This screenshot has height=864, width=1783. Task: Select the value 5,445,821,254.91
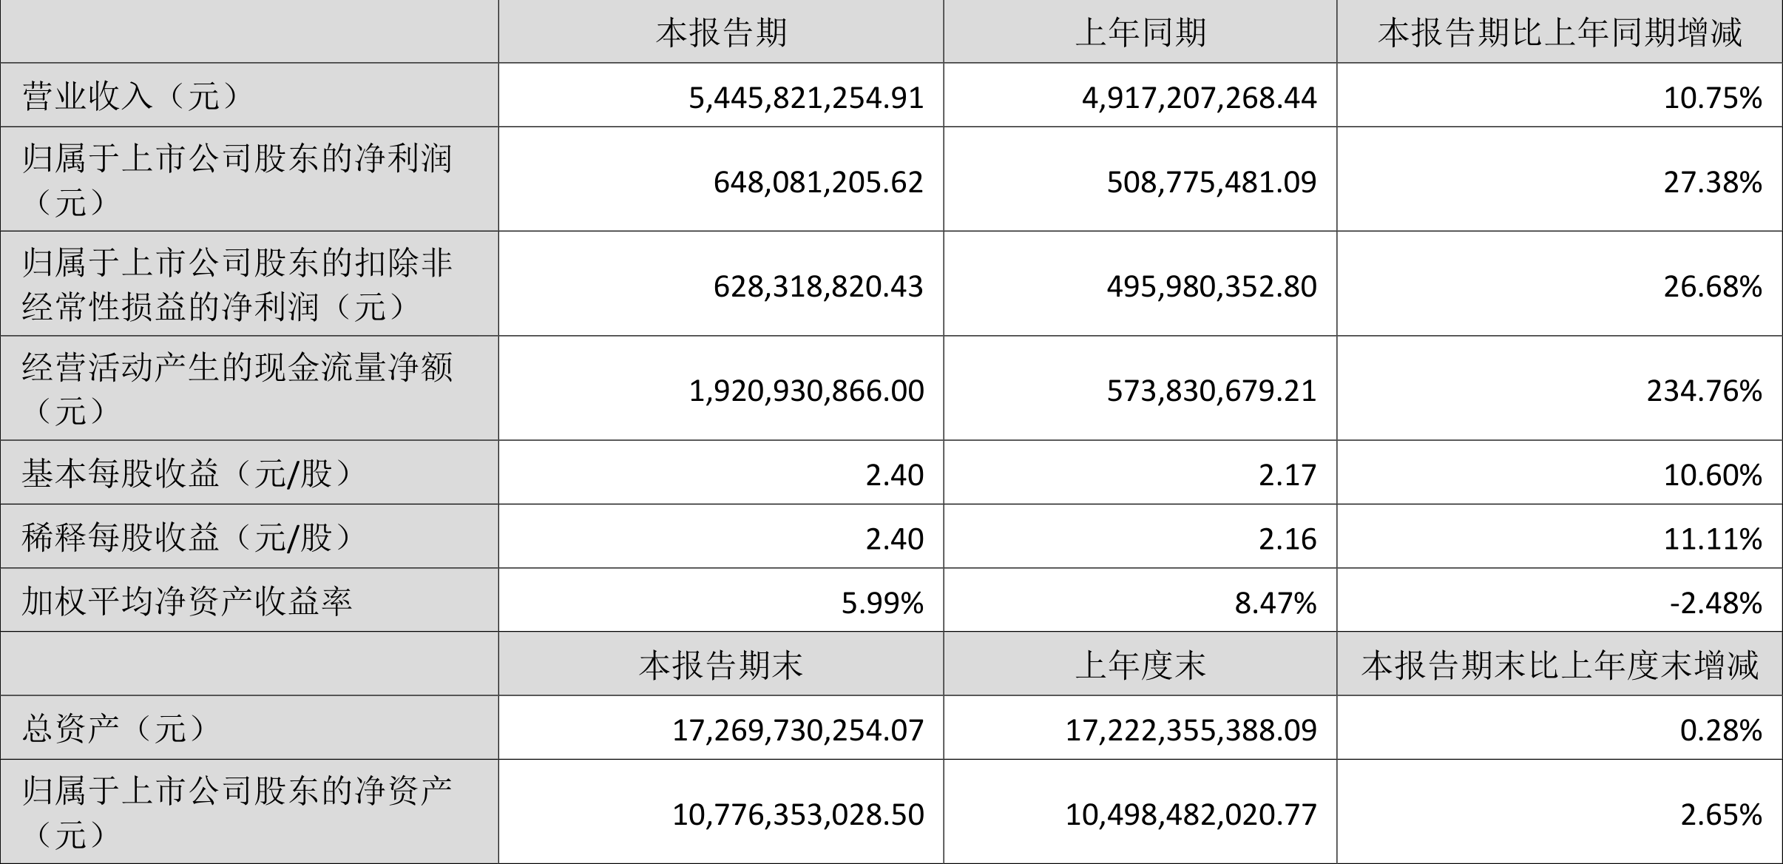tap(806, 98)
